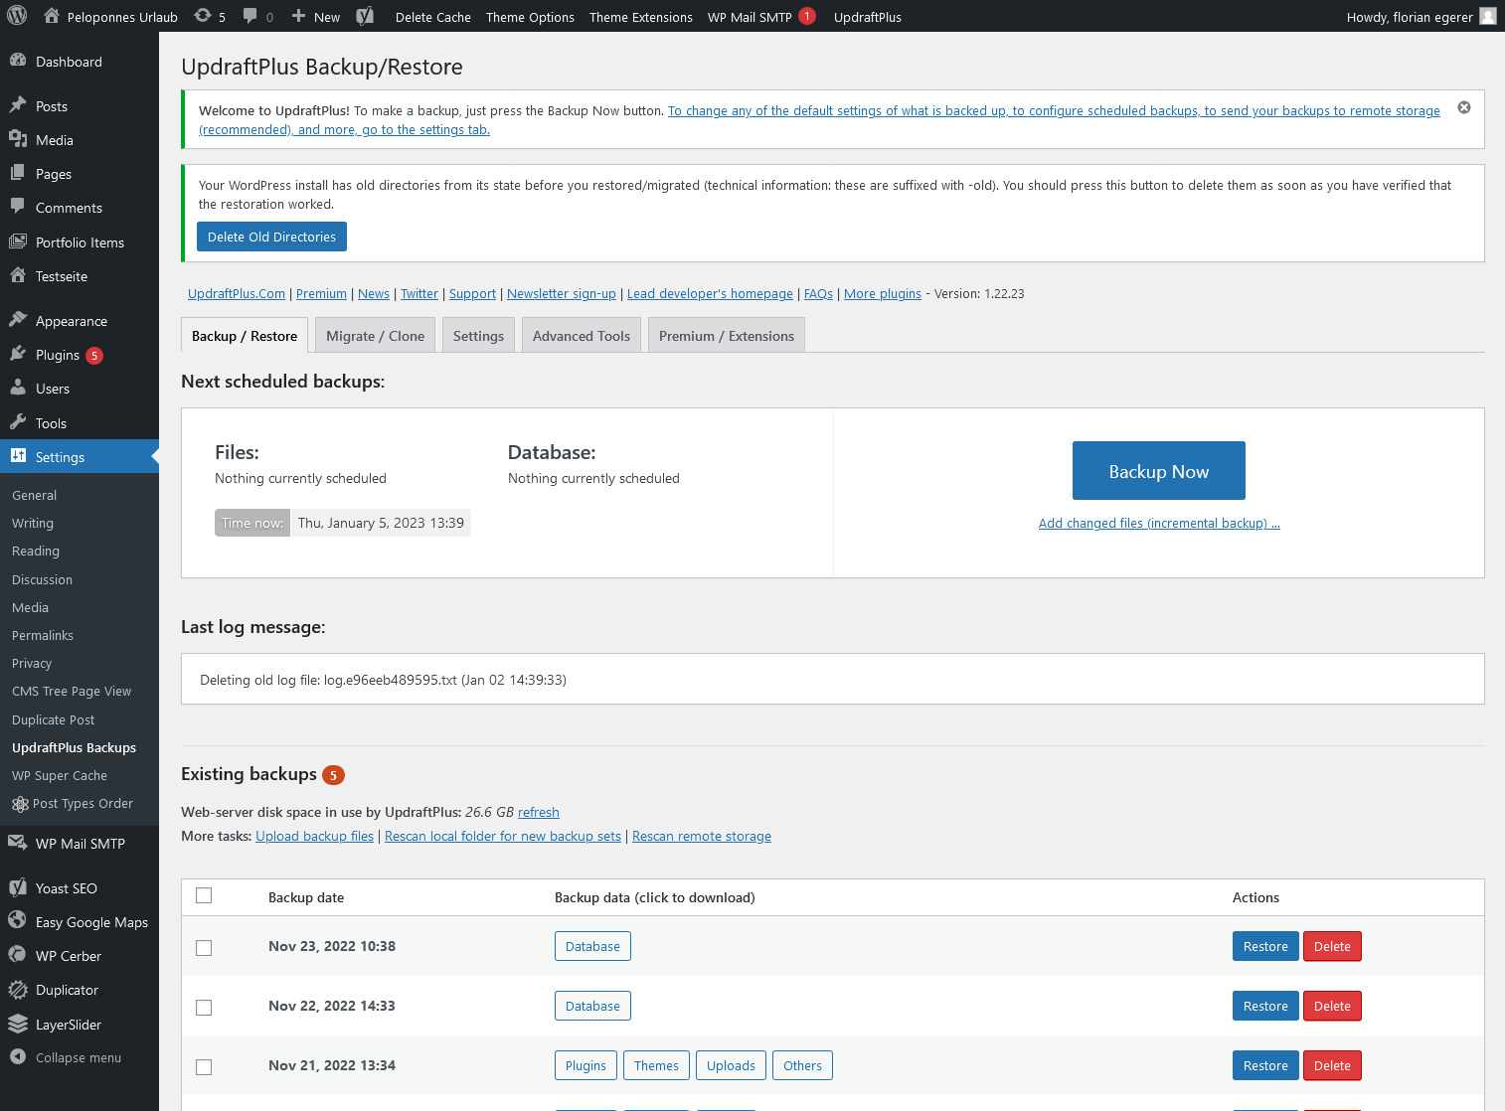Open Permalinks settings submenu
Viewport: 1505px width, 1111px height.
pos(80,635)
